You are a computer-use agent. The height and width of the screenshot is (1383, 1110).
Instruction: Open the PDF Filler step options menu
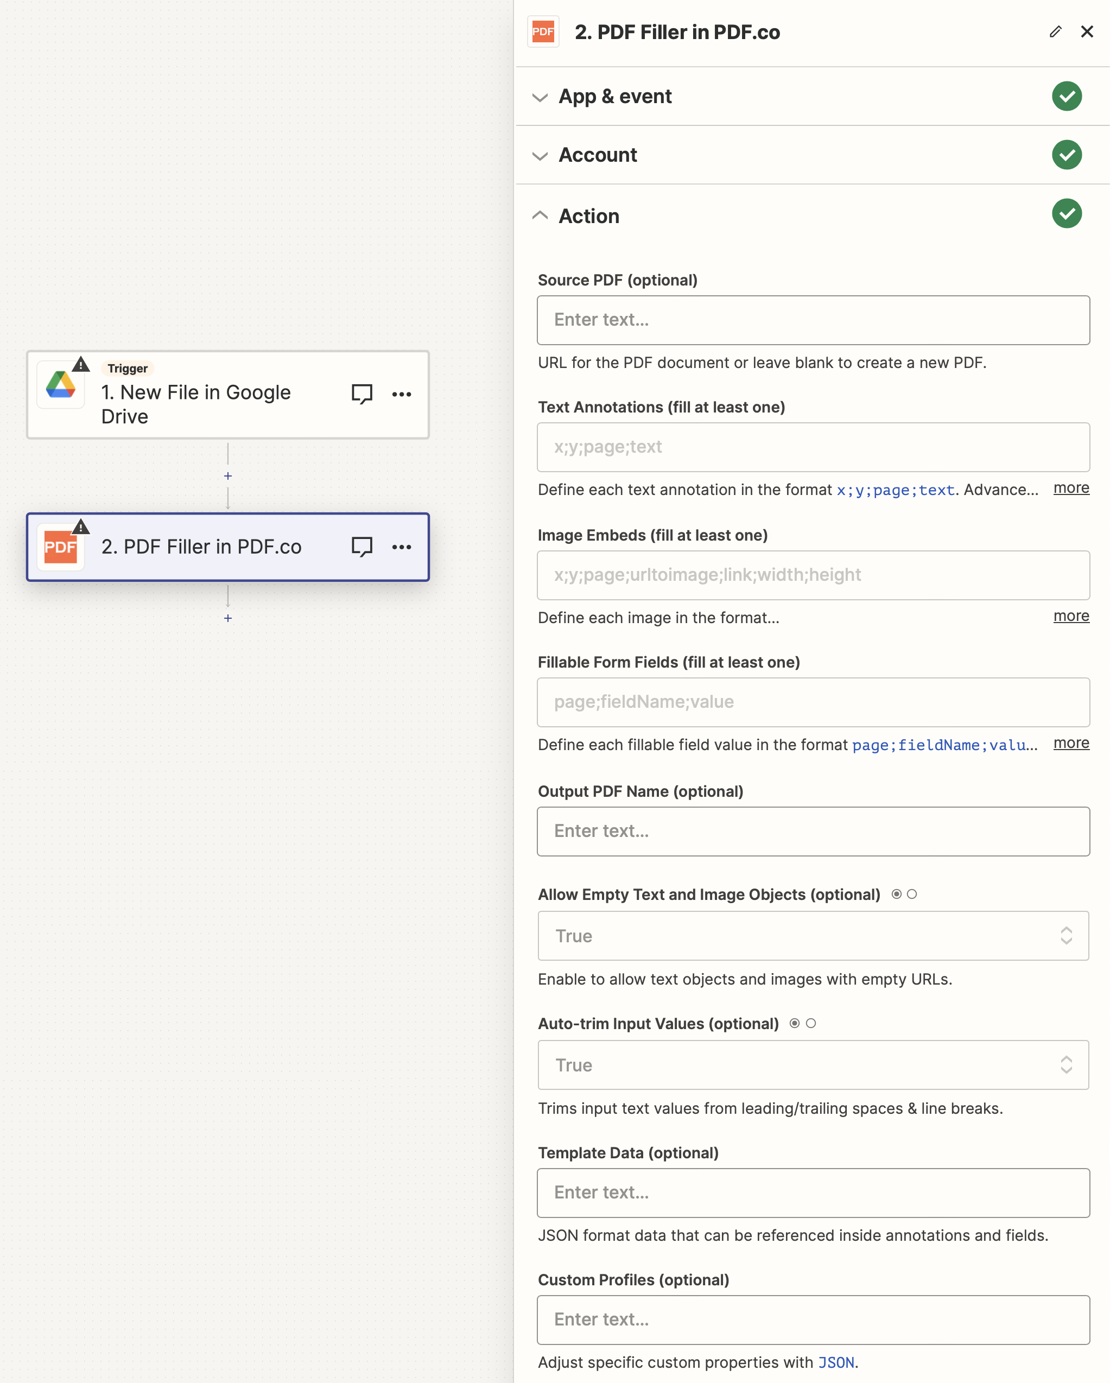pyautogui.click(x=402, y=547)
